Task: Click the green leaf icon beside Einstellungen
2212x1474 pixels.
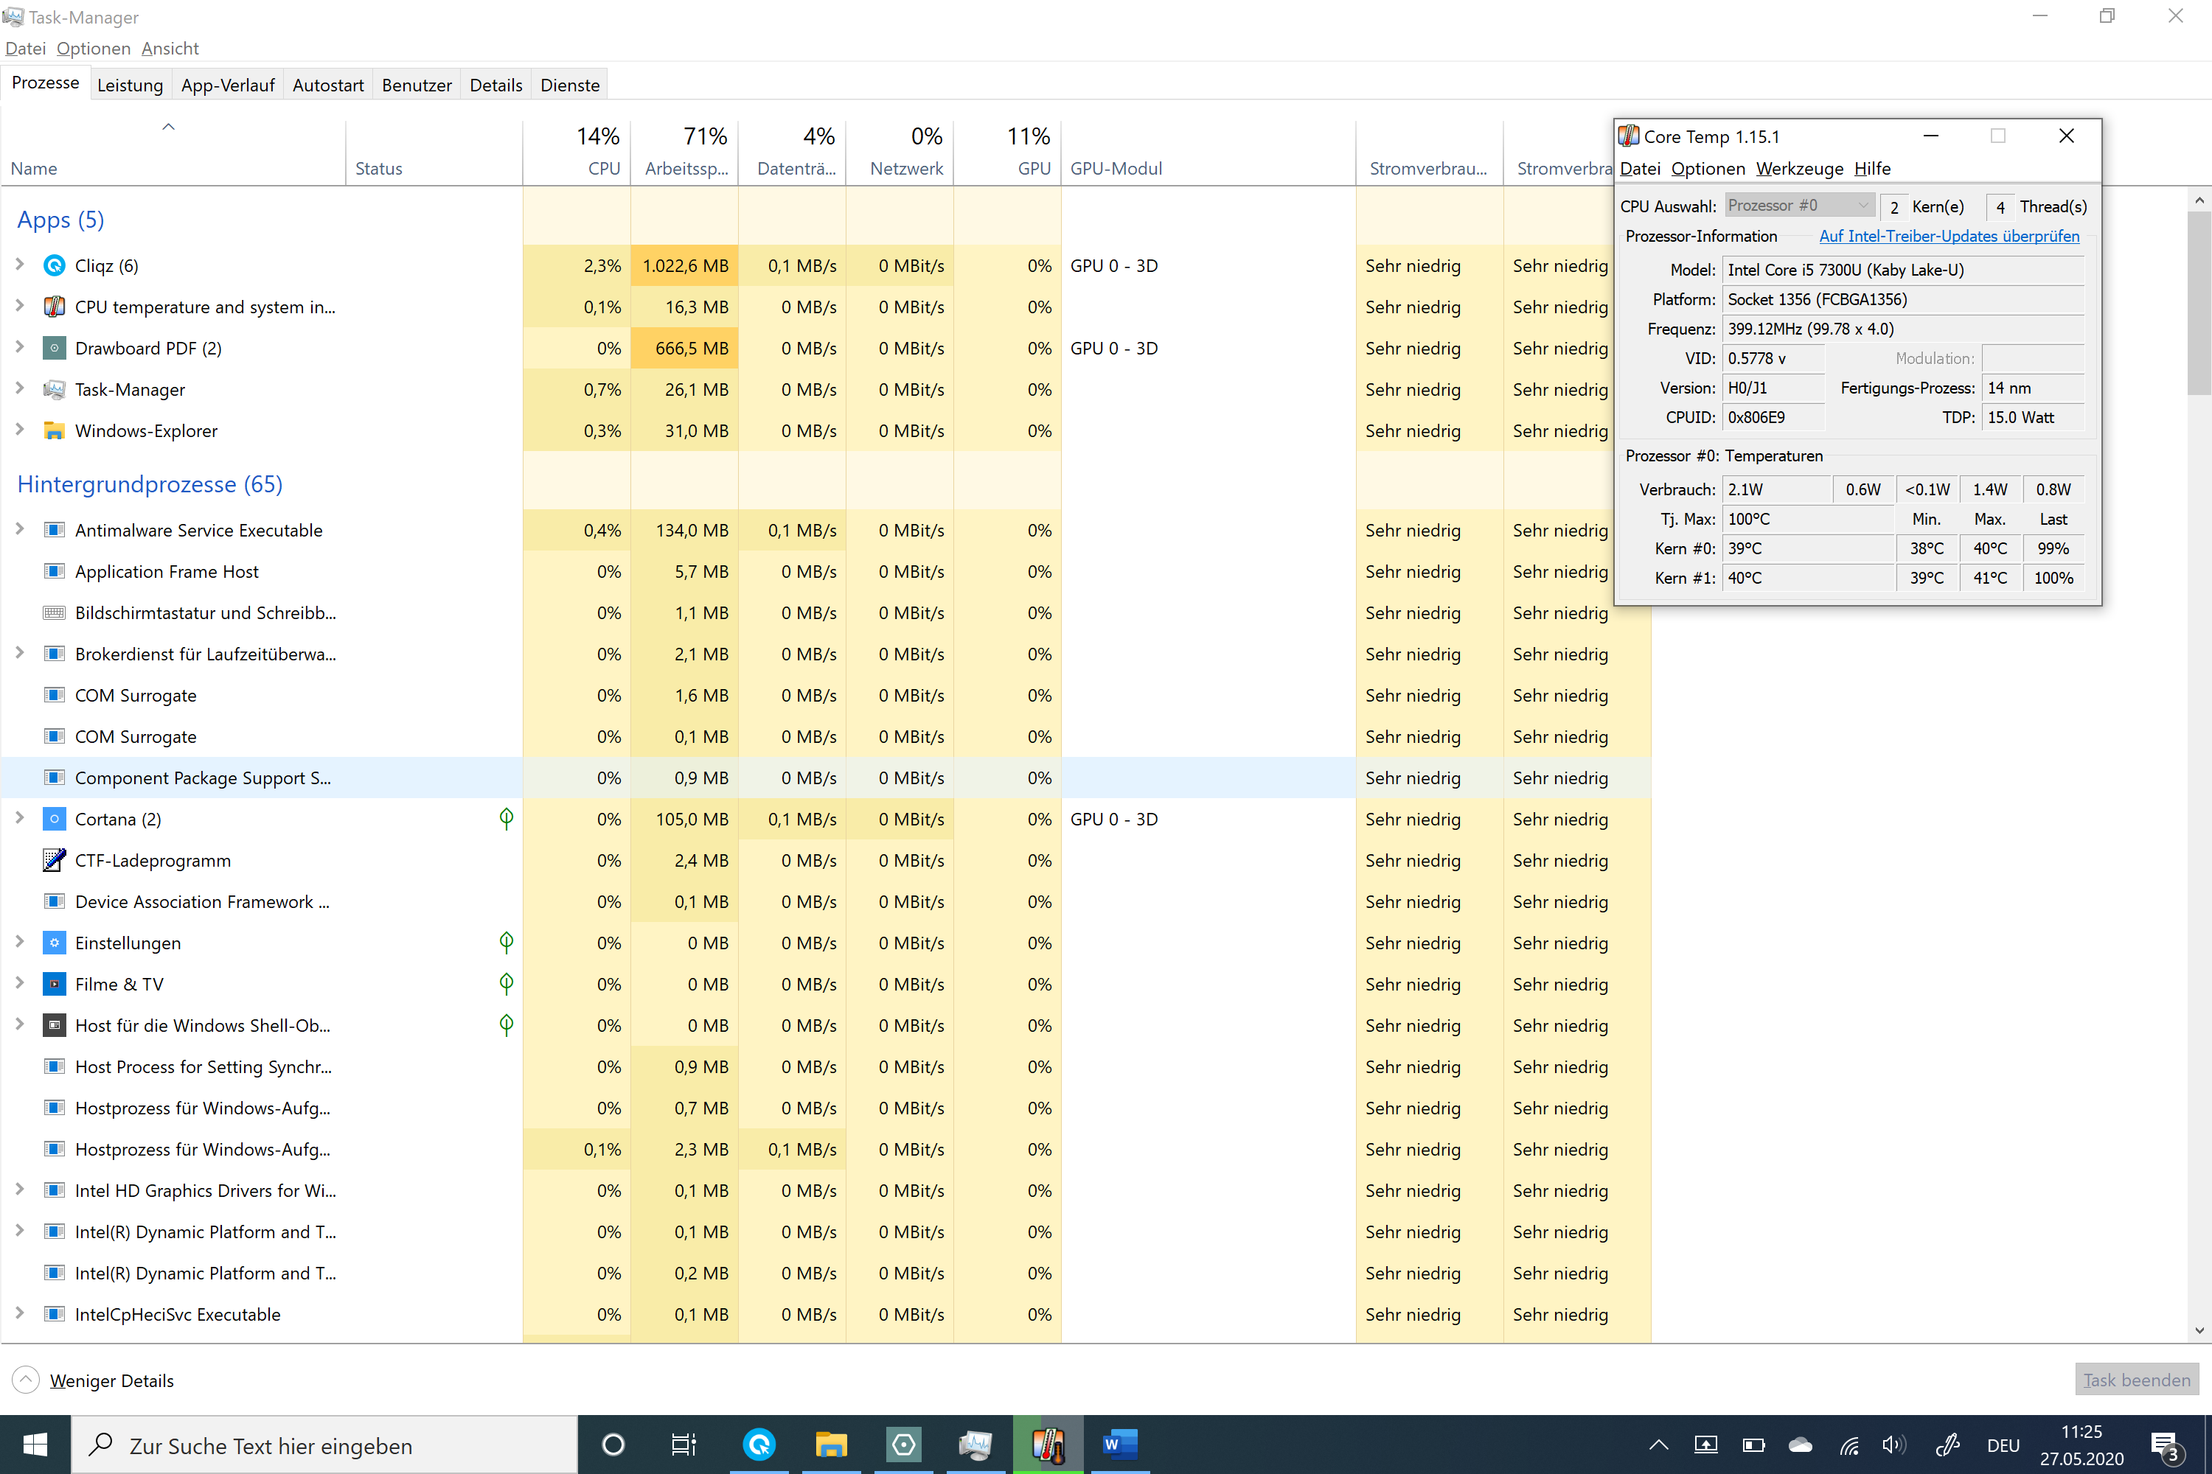Action: tap(506, 944)
